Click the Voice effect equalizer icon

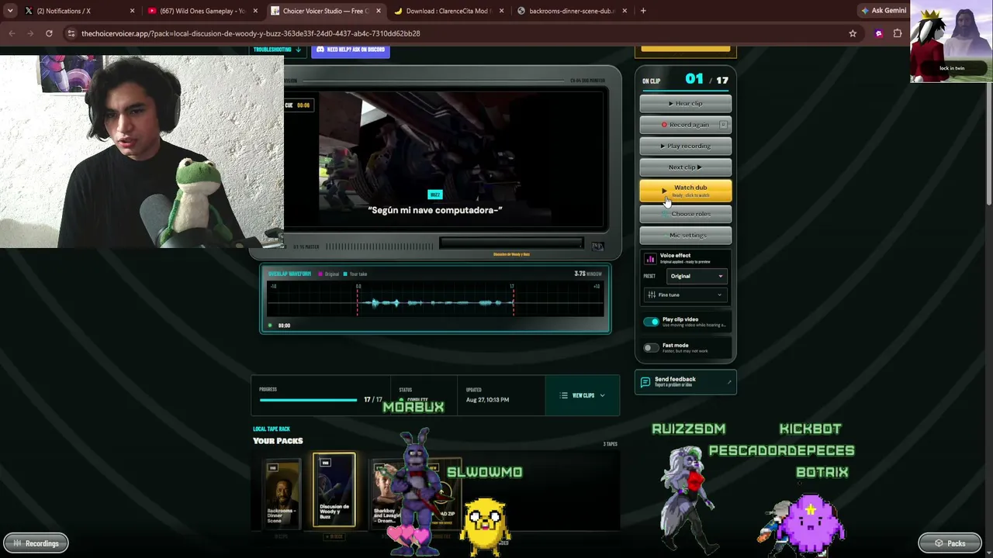(x=650, y=258)
